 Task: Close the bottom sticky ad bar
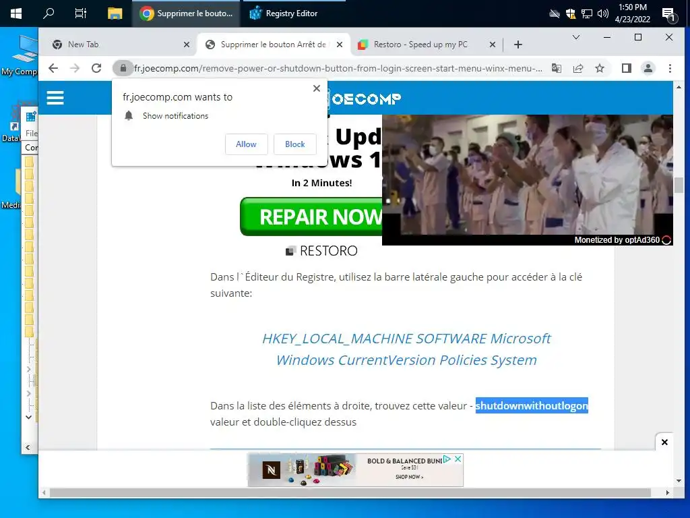[x=664, y=442]
